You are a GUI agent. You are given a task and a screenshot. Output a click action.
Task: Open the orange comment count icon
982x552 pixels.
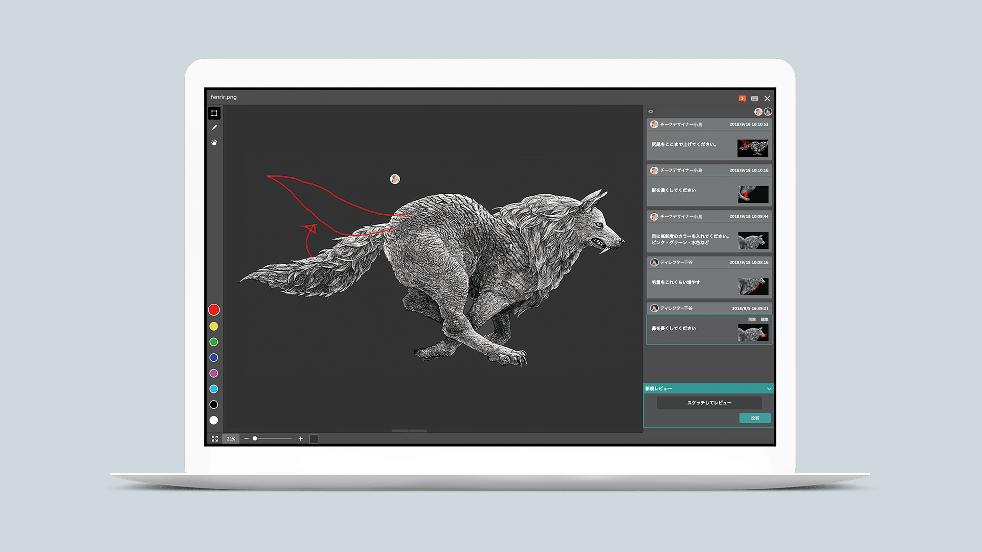tap(742, 98)
